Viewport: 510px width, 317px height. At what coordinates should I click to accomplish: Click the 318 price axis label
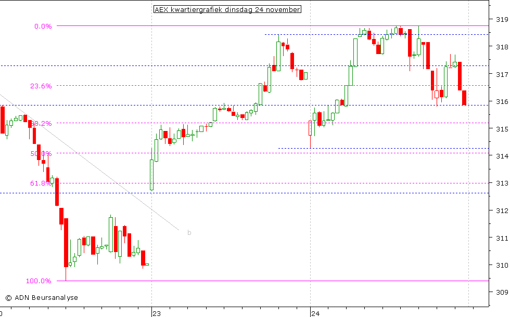[502, 47]
